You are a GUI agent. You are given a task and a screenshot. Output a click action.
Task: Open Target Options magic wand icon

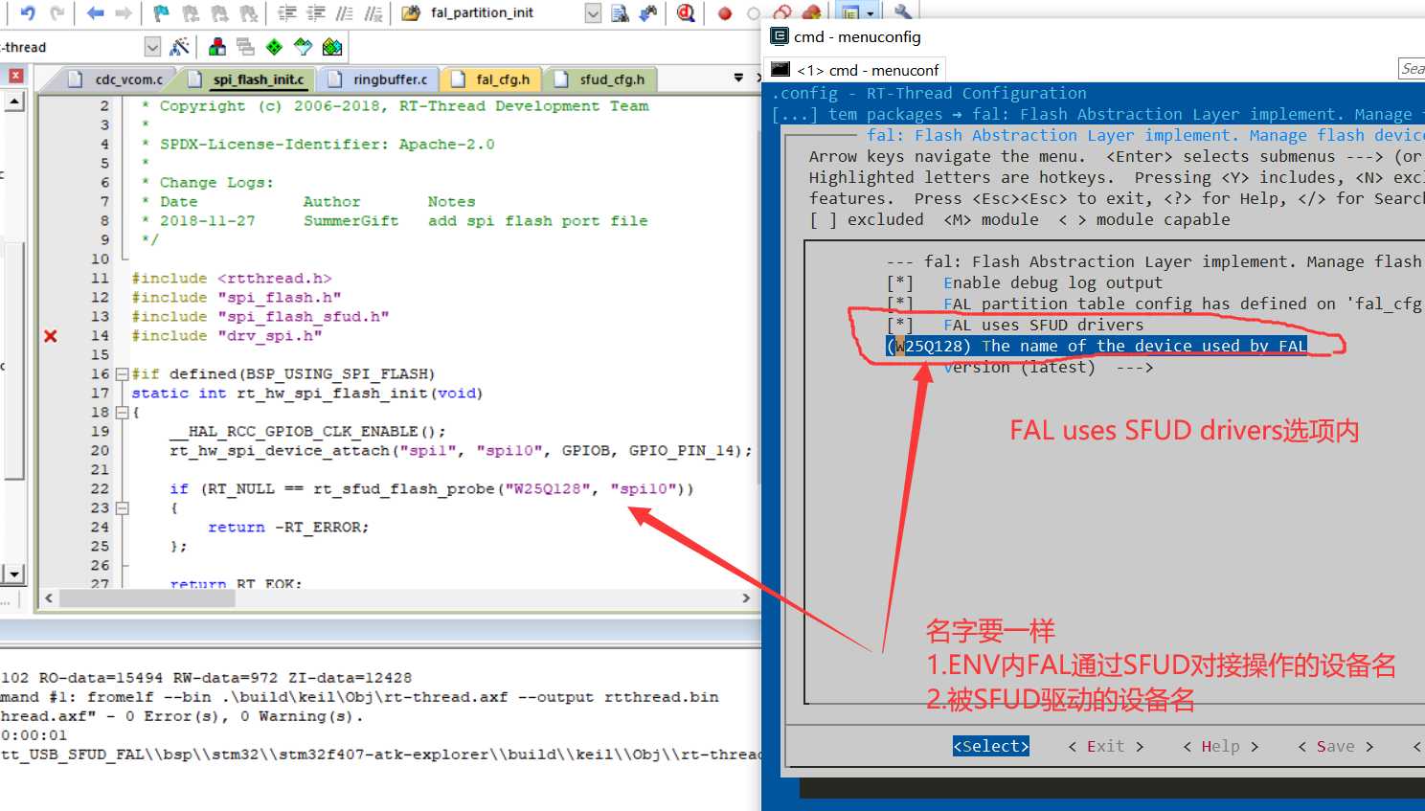point(179,46)
